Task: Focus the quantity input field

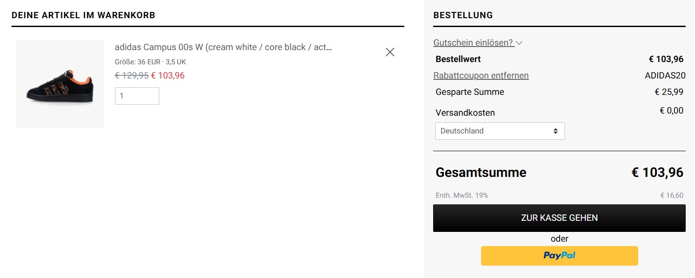Action: pos(137,96)
